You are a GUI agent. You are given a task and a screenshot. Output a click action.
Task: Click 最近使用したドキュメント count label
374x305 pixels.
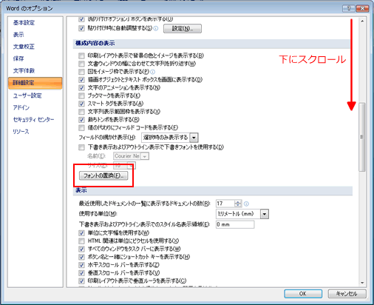coord(144,204)
